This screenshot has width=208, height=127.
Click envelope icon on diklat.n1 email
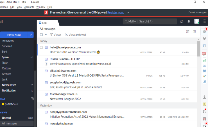click(46, 71)
